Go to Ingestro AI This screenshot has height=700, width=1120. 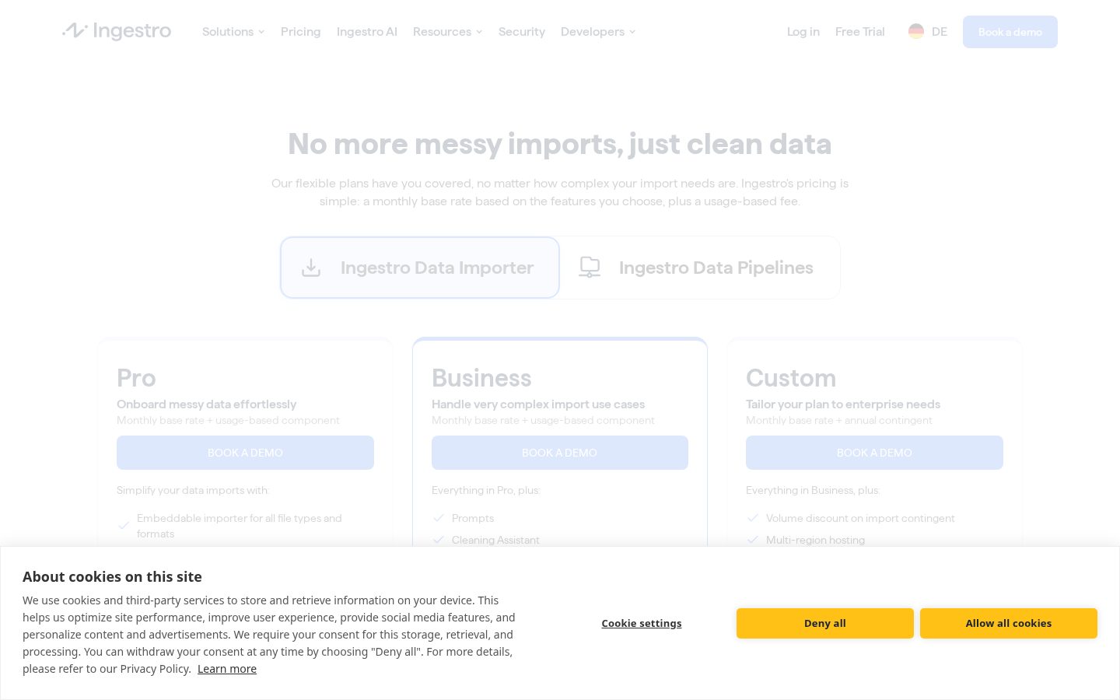367,32
